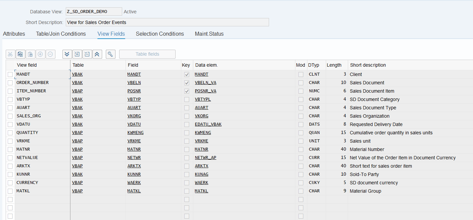Click the Database View name field
The width and height of the screenshot is (473, 220).
pyautogui.click(x=94, y=12)
